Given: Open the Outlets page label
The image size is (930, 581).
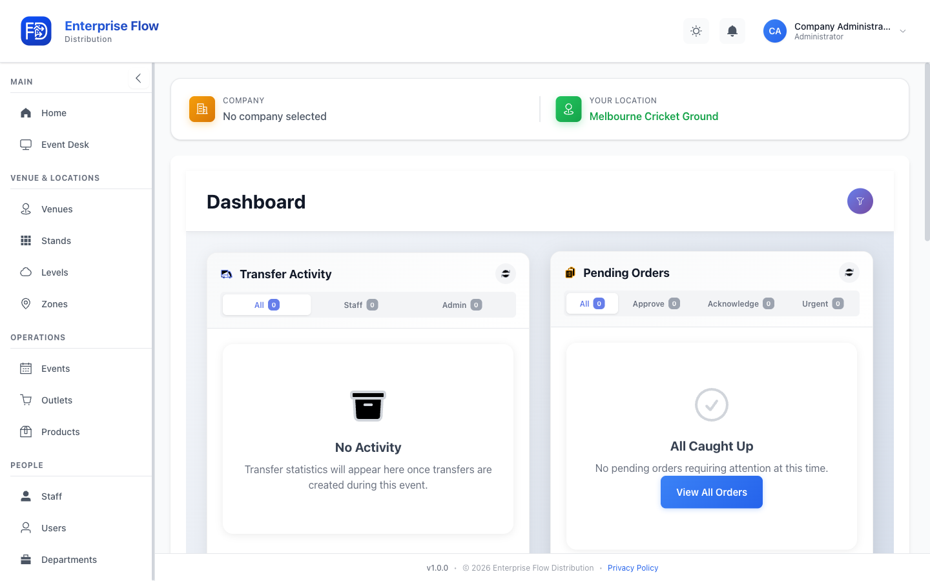Looking at the screenshot, I should click(x=57, y=400).
